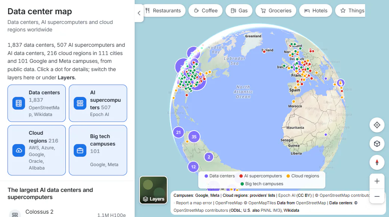Click the cup icon on Coffee chip
Screen dimensions: 389x217
click(x=196, y=10)
